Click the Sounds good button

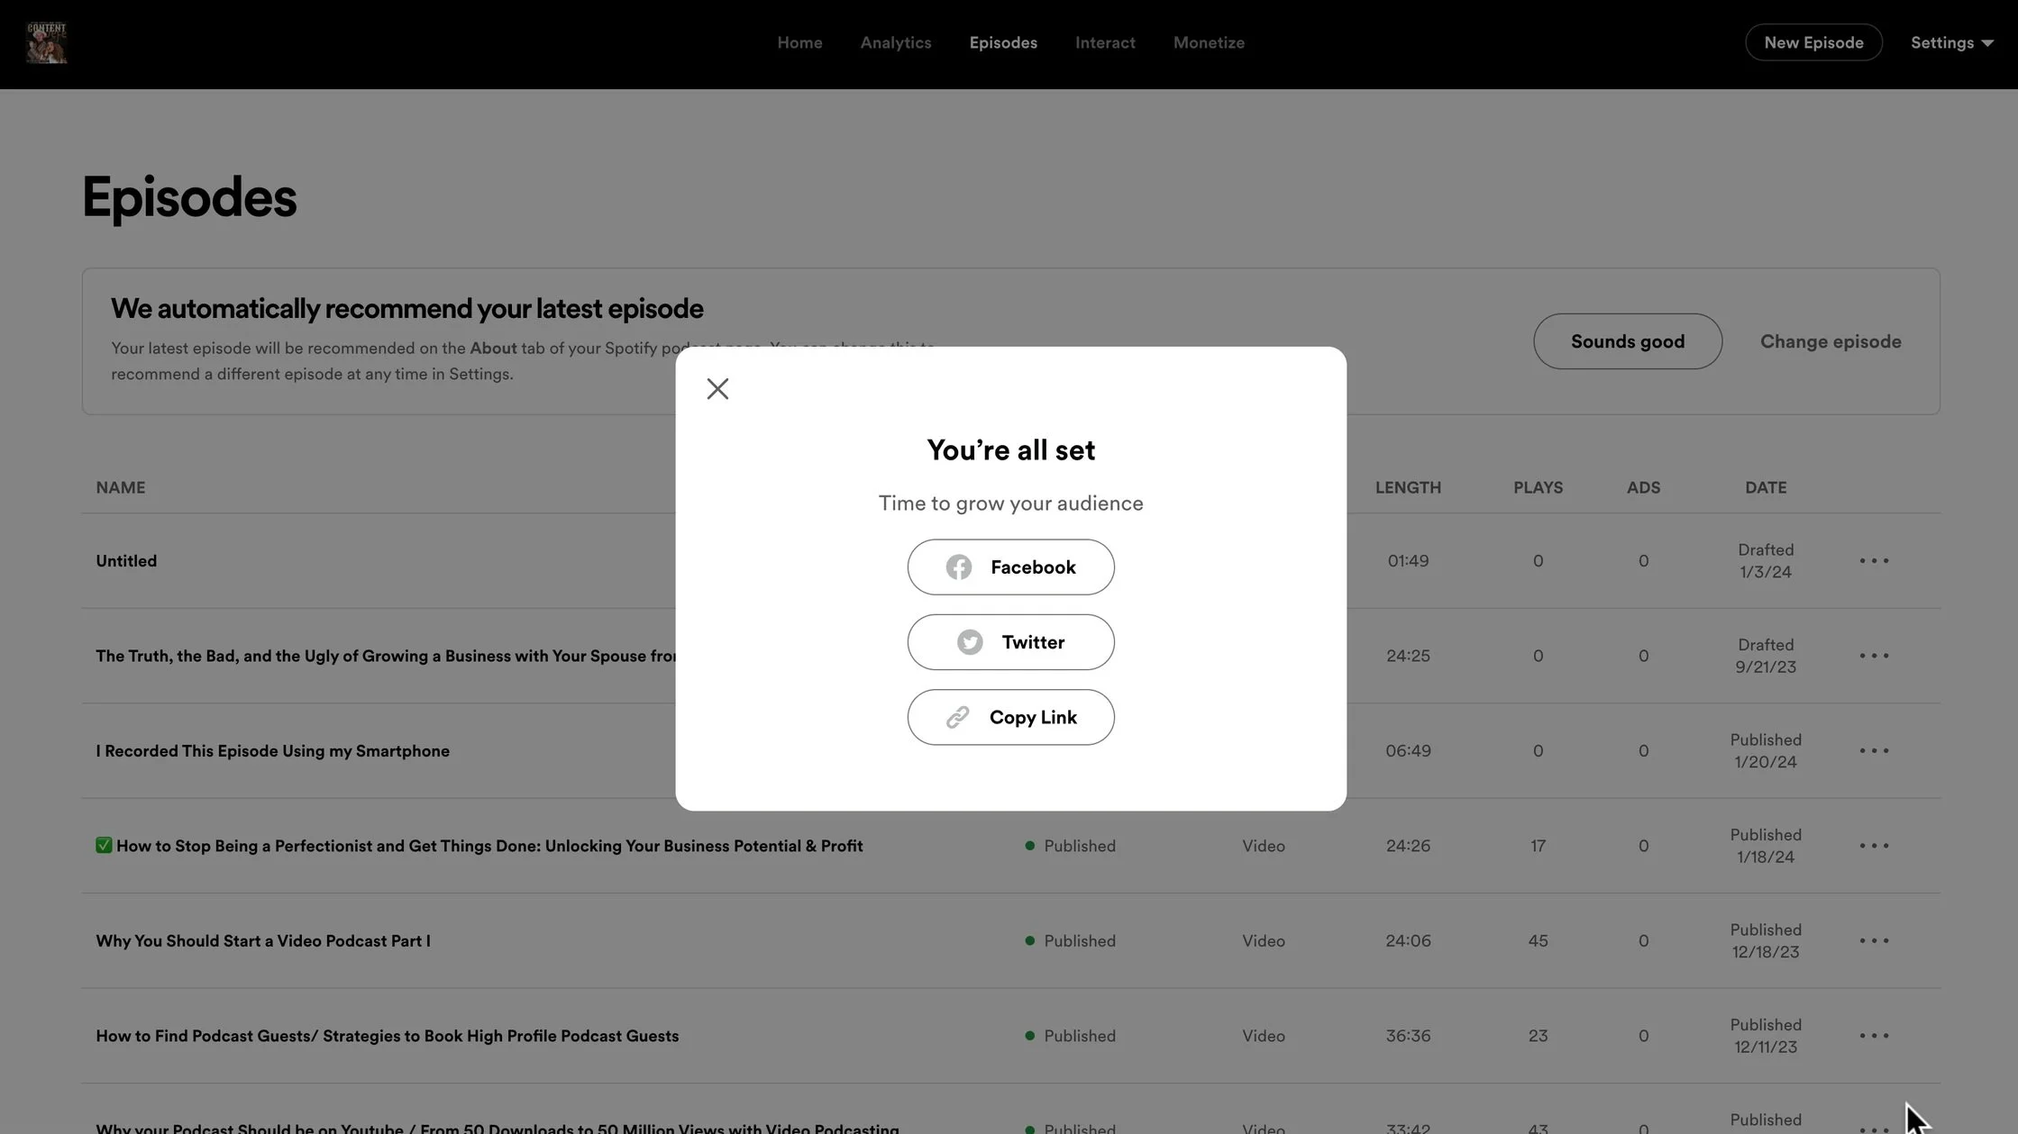tap(1627, 341)
